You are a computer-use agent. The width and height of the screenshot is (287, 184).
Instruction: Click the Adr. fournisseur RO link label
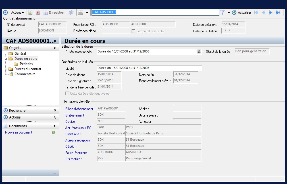(79, 128)
